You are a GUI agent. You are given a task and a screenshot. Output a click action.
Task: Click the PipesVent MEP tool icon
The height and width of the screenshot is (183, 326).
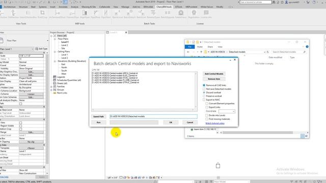[x=106, y=13]
